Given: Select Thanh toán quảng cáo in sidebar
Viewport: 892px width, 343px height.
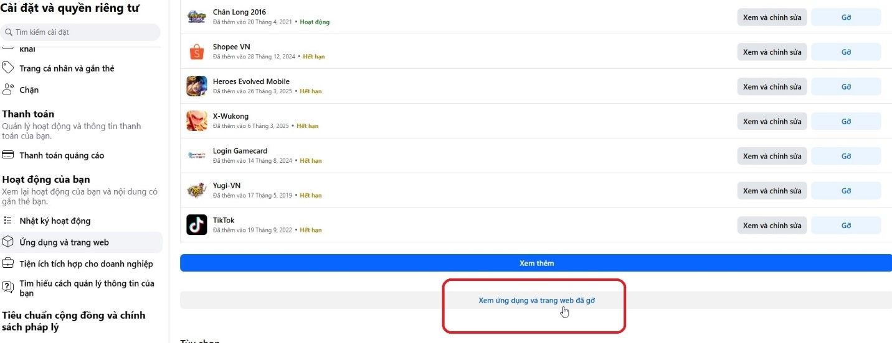Looking at the screenshot, I should (x=62, y=155).
